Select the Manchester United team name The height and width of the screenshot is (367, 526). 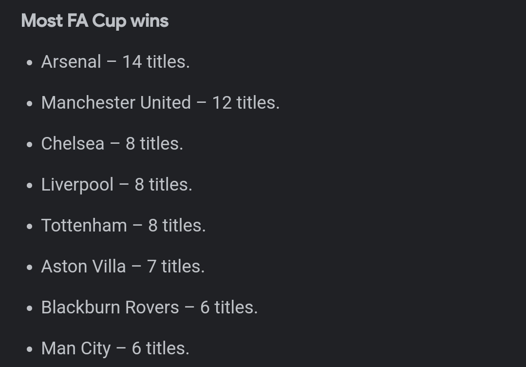116,103
